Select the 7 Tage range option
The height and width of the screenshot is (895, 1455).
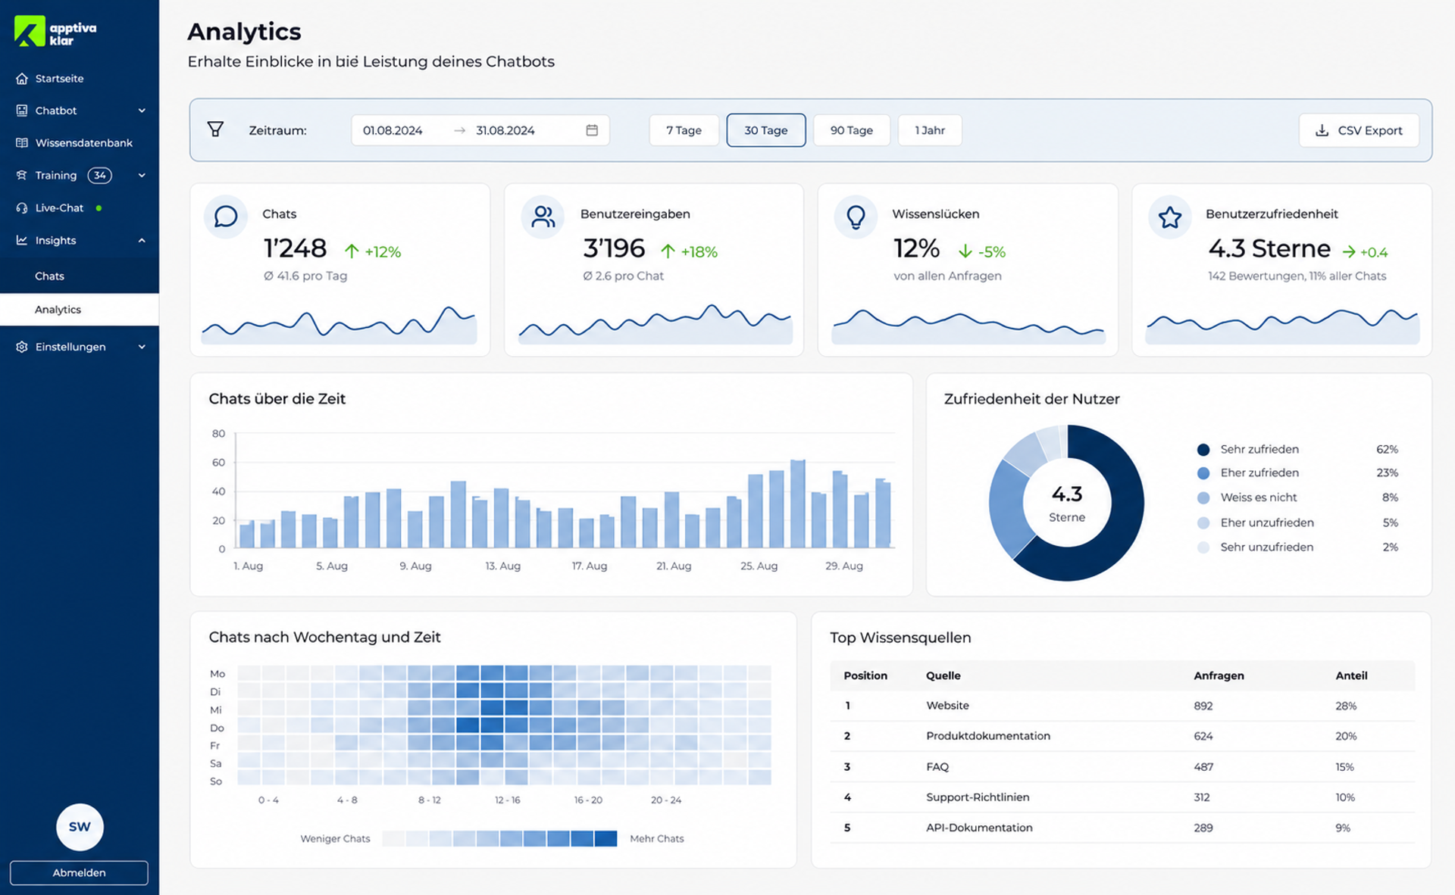click(x=684, y=130)
